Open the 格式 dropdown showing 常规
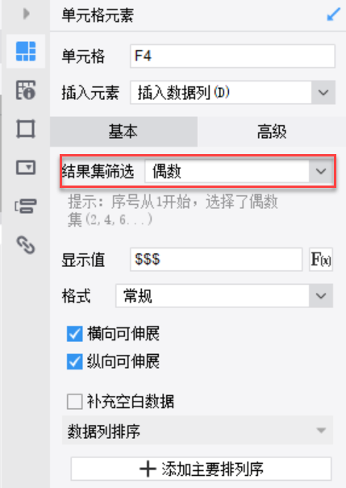Screen dimensions: 346x488 coord(224,296)
